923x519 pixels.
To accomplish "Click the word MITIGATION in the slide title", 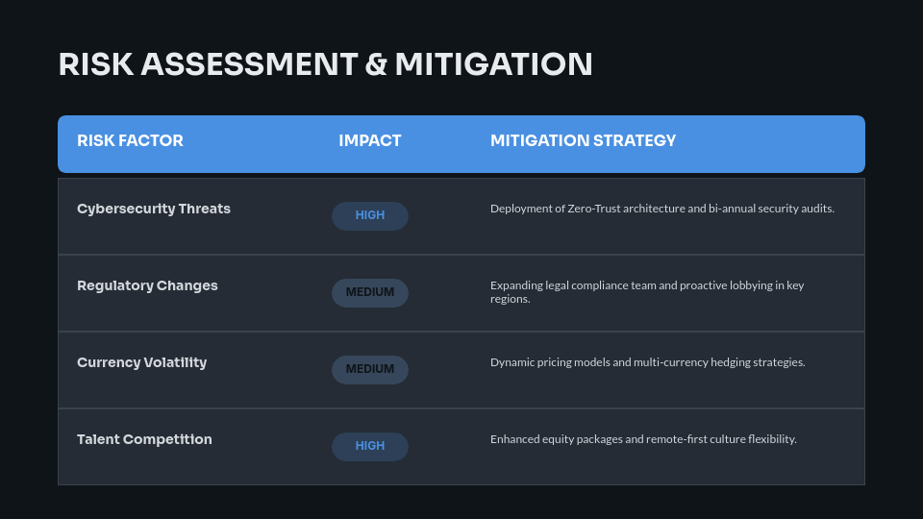I will click(x=493, y=64).
